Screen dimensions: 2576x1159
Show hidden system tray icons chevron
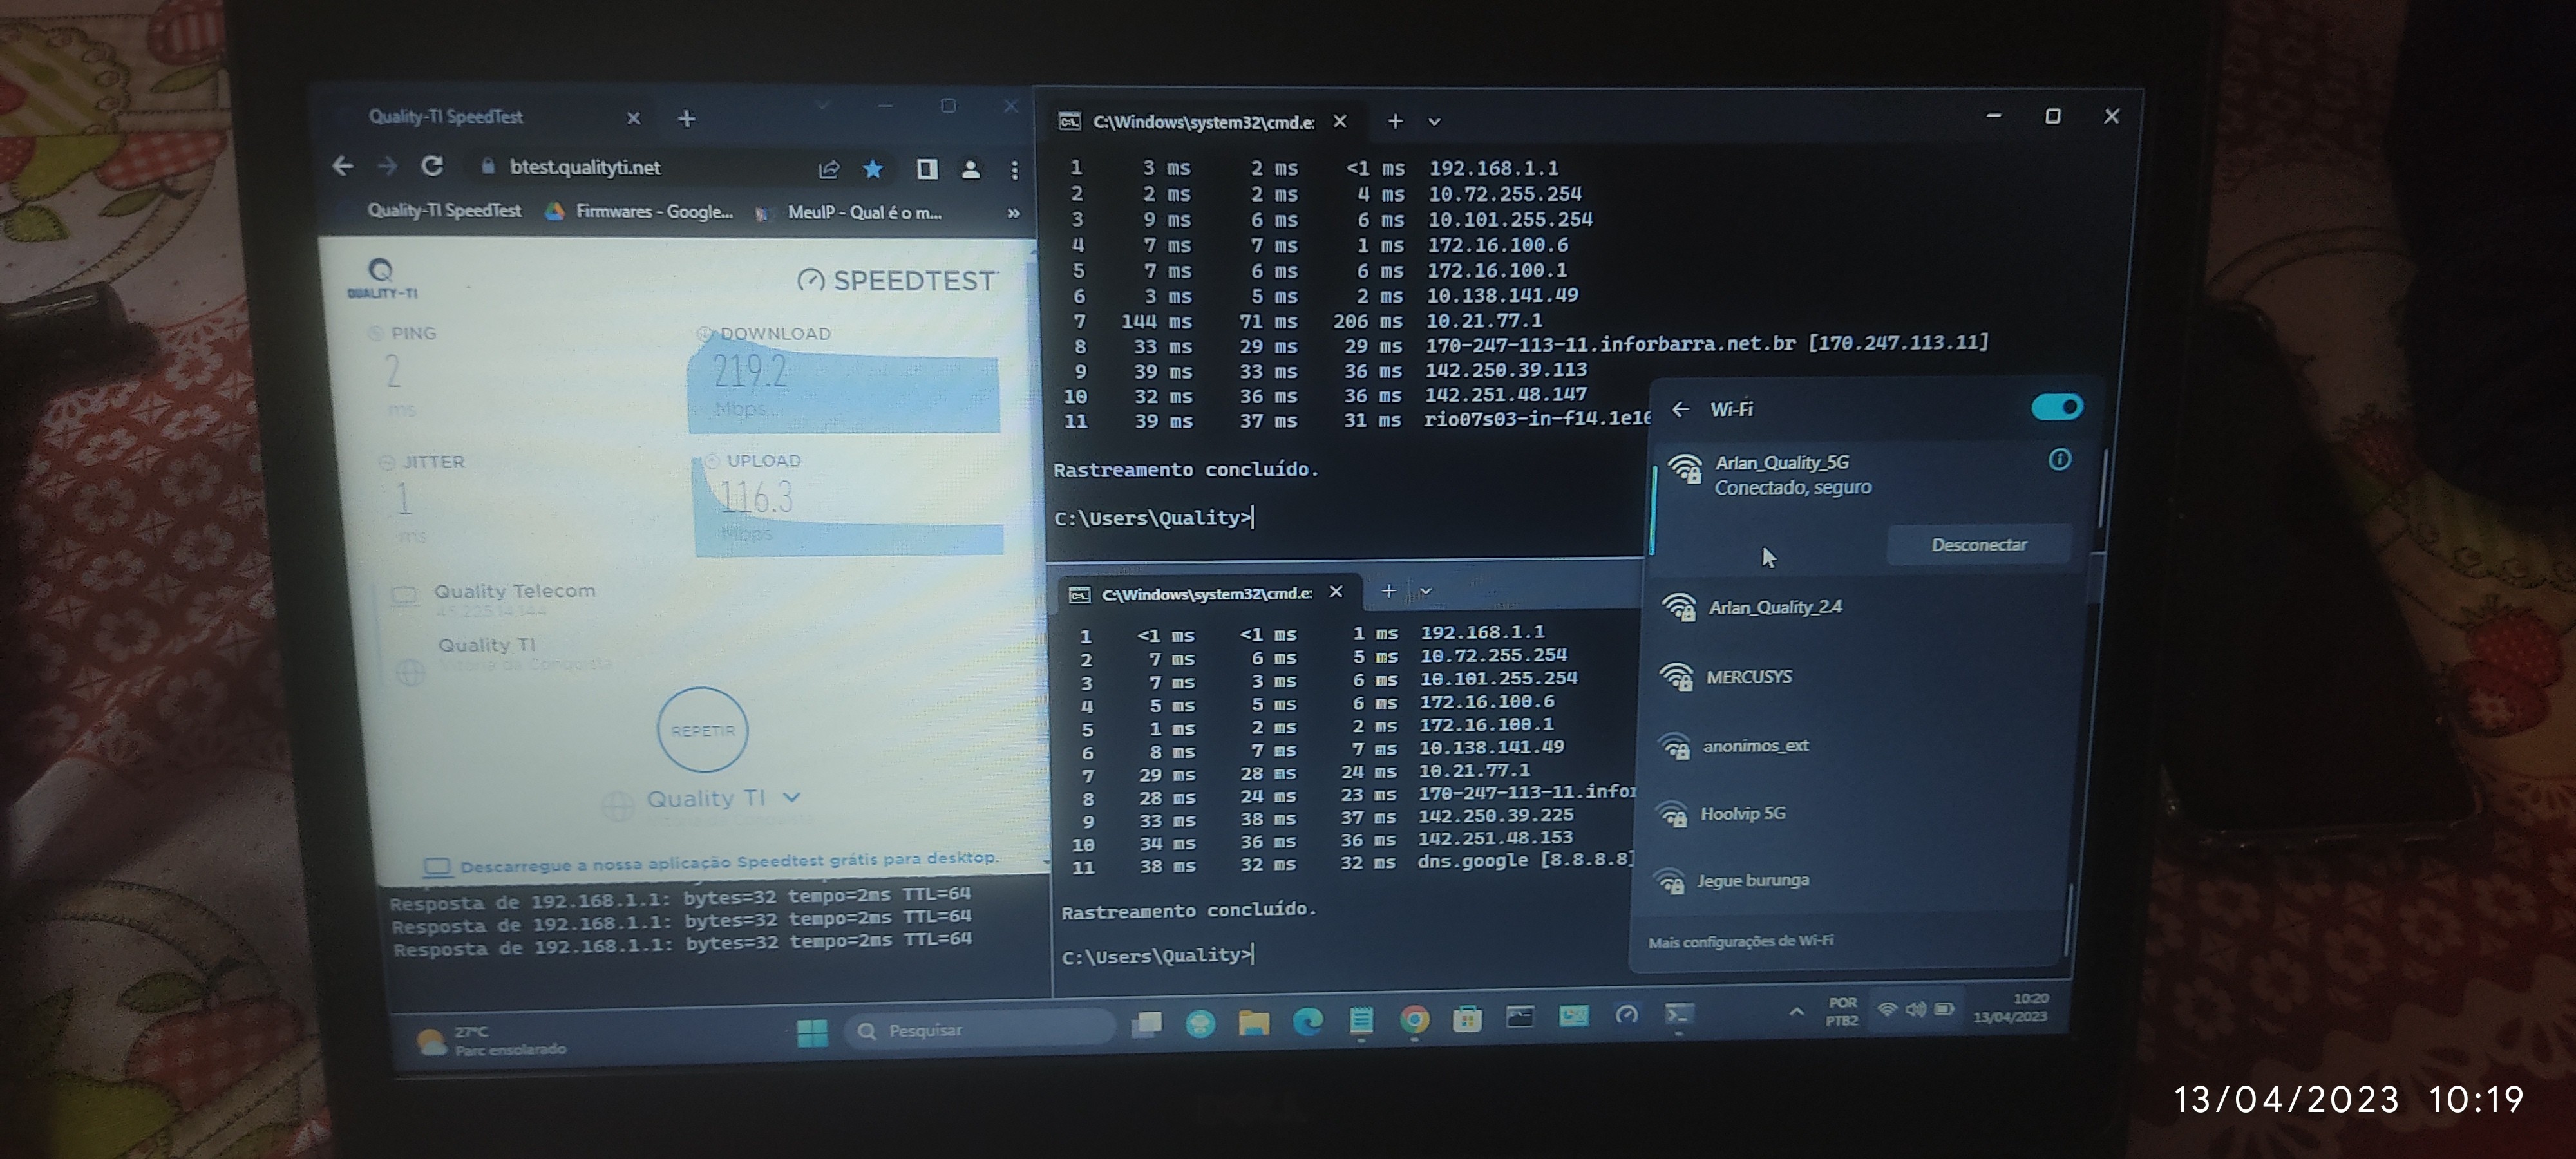click(1796, 1011)
